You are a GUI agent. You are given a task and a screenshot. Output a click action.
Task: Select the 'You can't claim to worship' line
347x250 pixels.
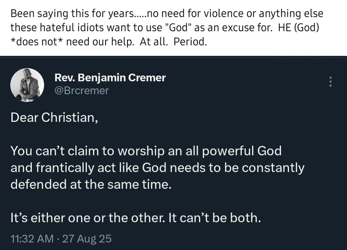(146, 151)
